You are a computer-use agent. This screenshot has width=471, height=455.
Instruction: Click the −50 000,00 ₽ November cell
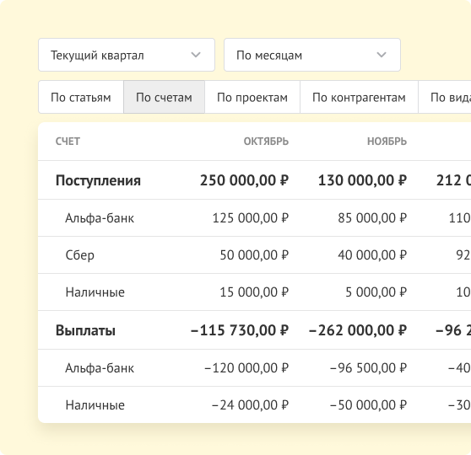click(369, 405)
